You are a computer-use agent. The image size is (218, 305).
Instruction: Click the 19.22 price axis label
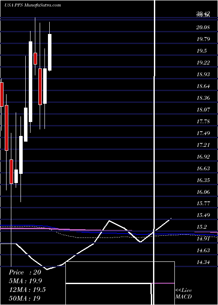[203, 63]
